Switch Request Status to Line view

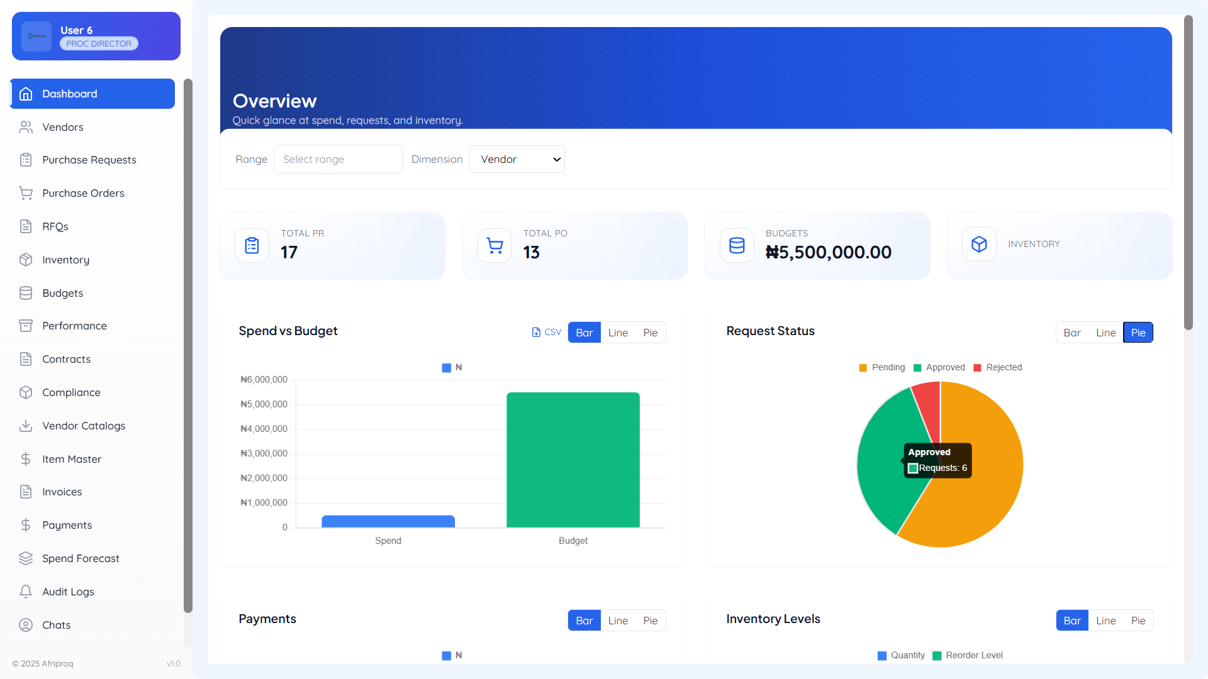pos(1106,333)
